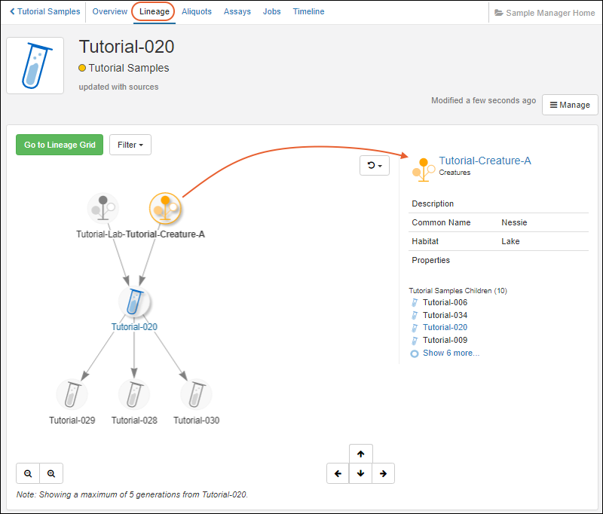
Task: Click the Tutorial-020 test tube node
Action: [134, 302]
